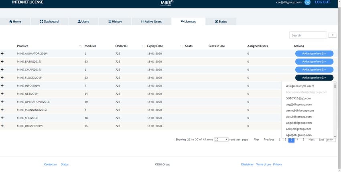
Task: Go to the Next page
Action: click(x=311, y=140)
